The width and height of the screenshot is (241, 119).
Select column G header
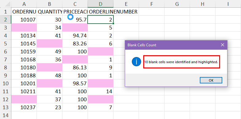pos(177,4)
